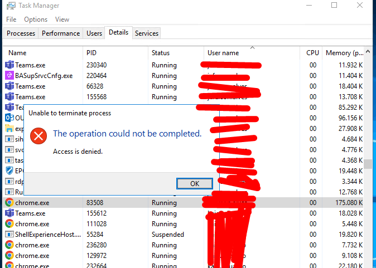Click PID value 155568

click(97, 97)
